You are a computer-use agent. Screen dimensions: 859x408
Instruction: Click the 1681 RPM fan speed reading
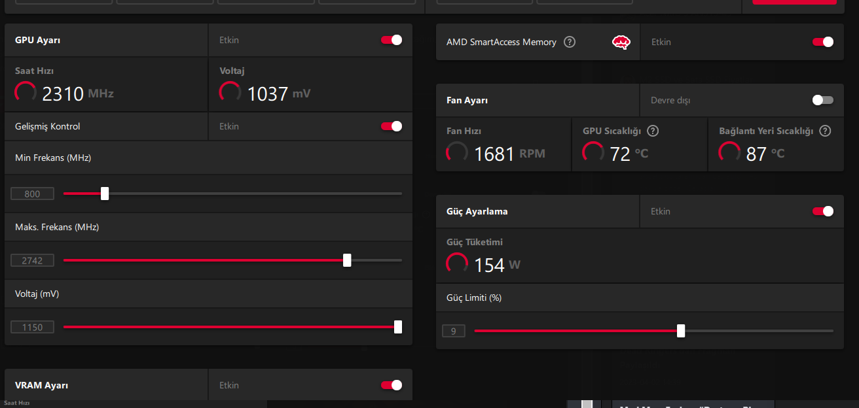(509, 154)
